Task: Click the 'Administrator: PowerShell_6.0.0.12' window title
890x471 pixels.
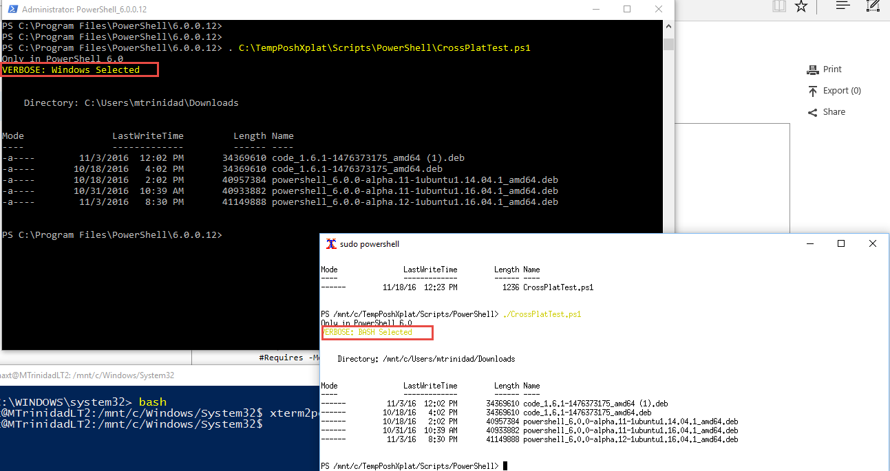Action: [84, 10]
